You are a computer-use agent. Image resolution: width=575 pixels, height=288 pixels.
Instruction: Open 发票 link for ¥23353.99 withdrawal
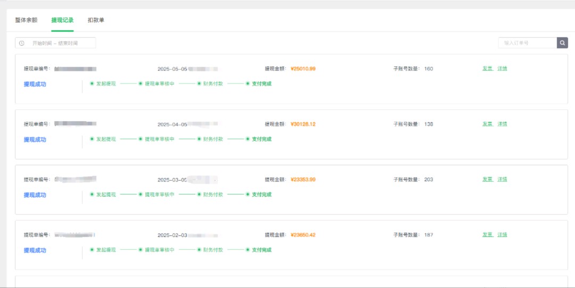click(x=488, y=179)
